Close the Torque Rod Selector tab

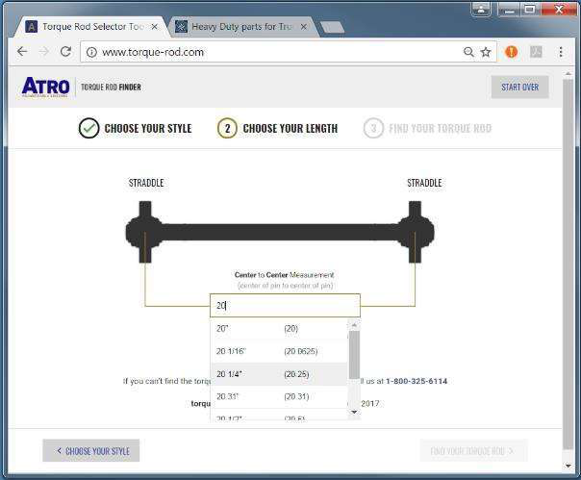point(155,27)
